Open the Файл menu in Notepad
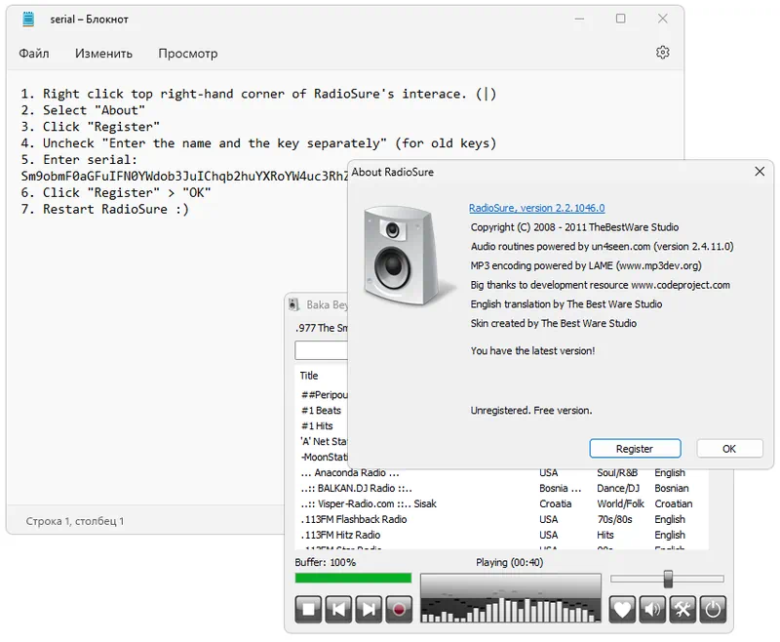This screenshot has width=780, height=642. point(34,54)
